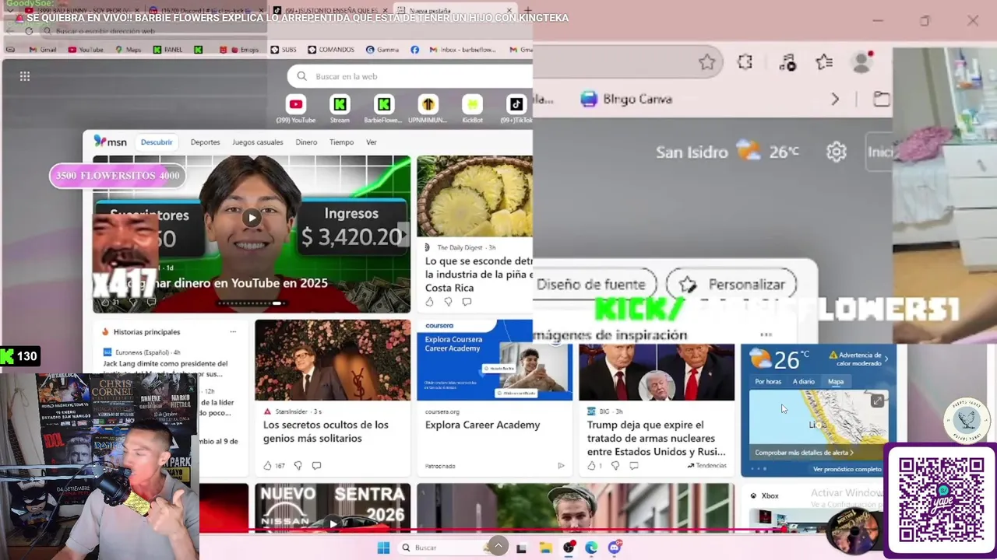Screen dimensions: 997x560
Task: Open the Coursera ad options arrow
Action: tap(561, 466)
